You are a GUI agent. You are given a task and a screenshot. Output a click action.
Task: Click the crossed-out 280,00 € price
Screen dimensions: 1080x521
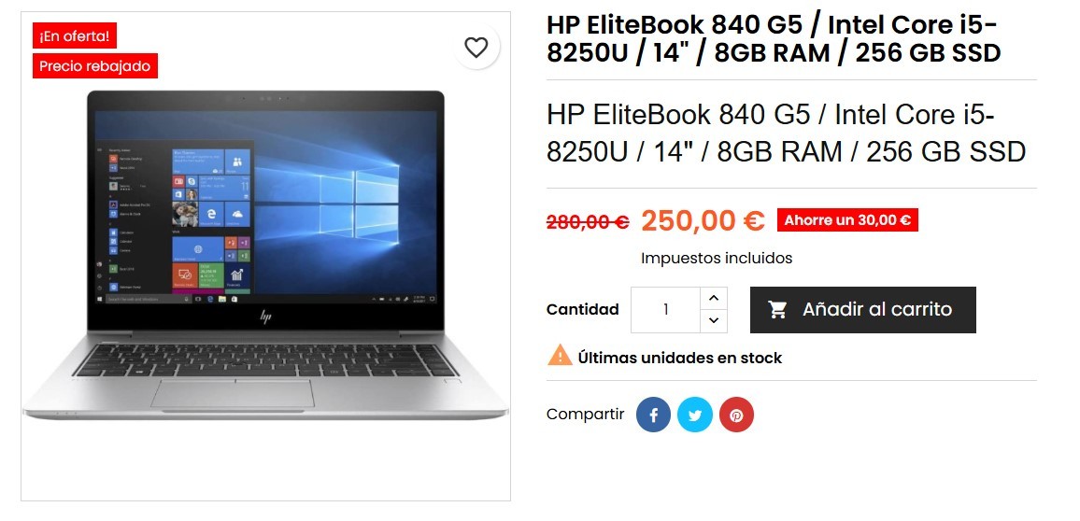588,221
